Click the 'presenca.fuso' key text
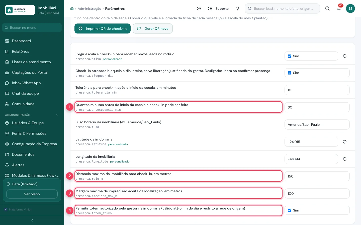The height and width of the screenshot is (225, 361). pyautogui.click(x=87, y=127)
